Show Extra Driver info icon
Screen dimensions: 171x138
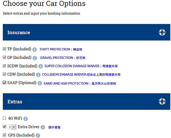43,127
